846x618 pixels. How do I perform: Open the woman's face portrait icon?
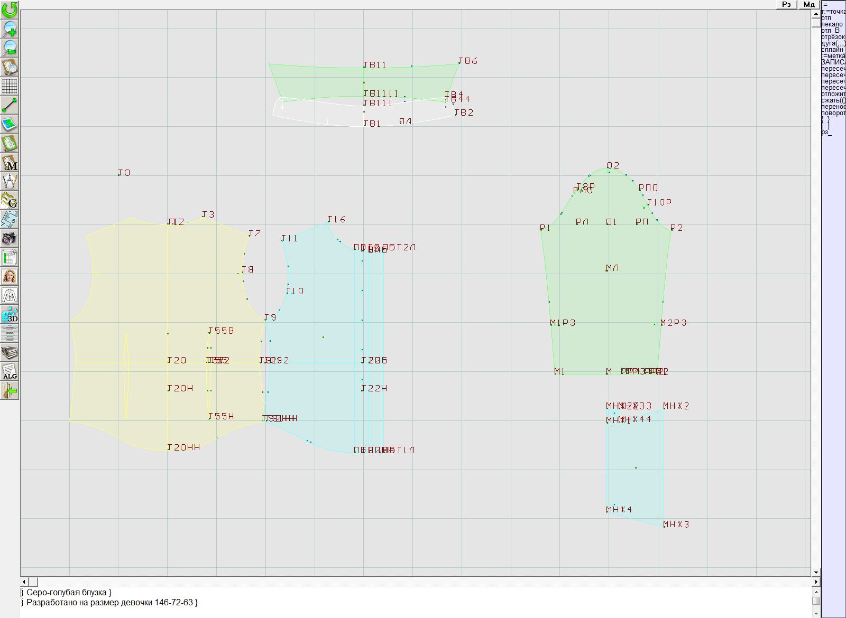[10, 276]
